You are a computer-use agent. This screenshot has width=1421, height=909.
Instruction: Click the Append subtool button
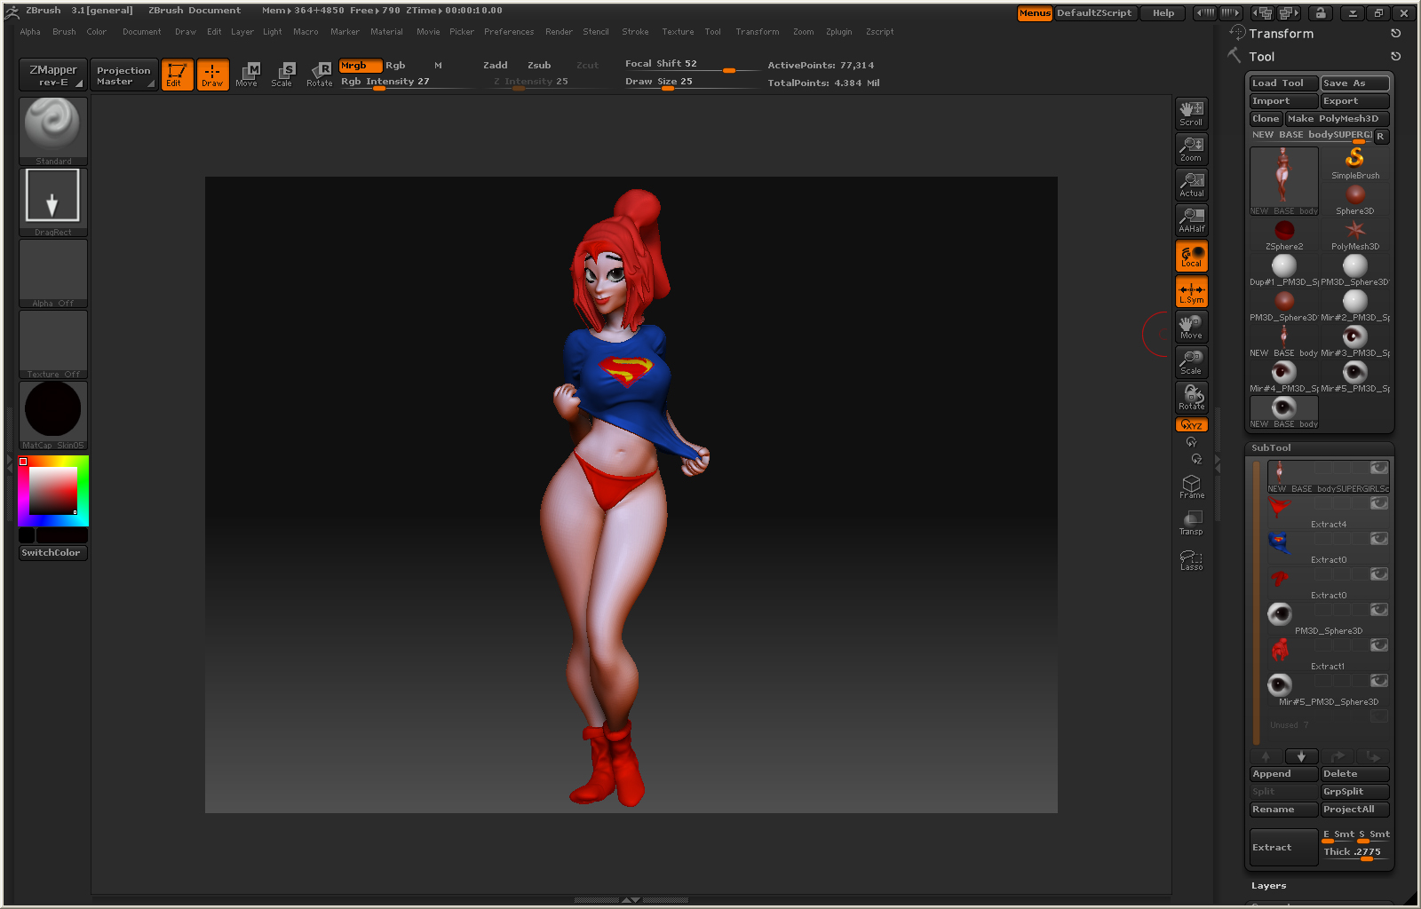click(1283, 774)
